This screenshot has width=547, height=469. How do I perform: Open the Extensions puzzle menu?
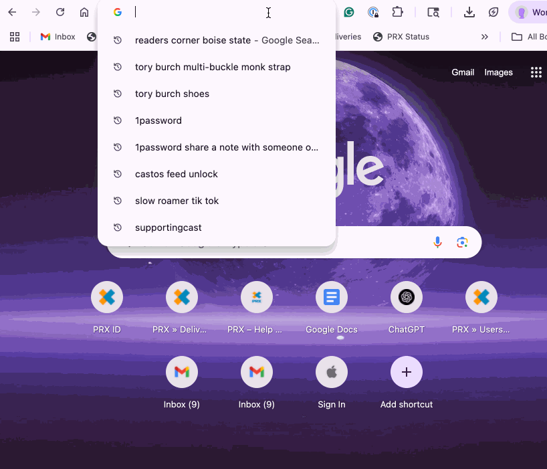[x=397, y=12]
